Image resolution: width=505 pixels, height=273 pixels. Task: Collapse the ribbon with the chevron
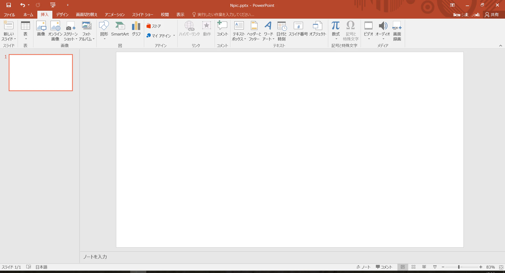point(501,46)
